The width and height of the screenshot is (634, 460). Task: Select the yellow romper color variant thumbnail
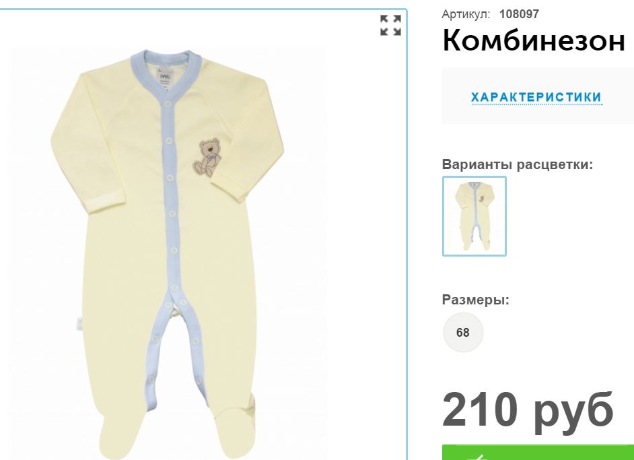coord(474,216)
